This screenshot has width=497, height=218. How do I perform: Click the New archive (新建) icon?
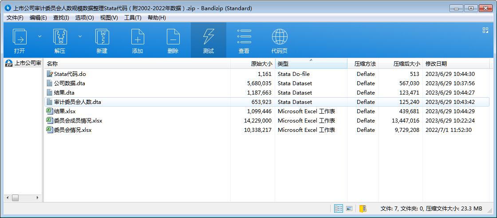point(102,36)
